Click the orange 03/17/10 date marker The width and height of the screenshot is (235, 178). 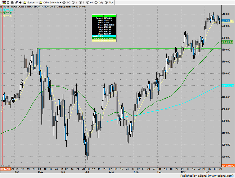tap(5, 169)
